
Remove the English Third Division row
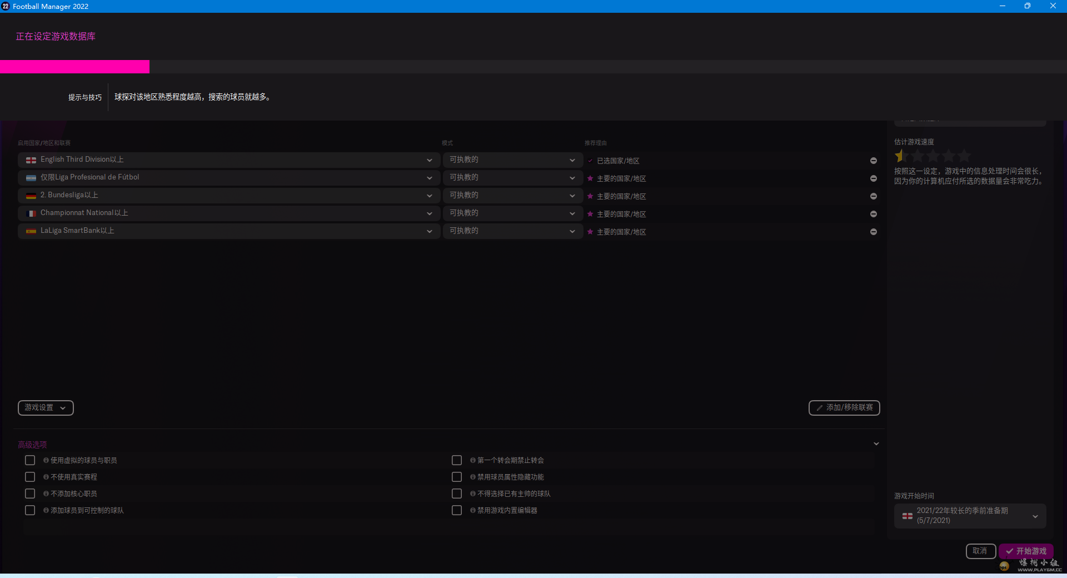click(874, 161)
